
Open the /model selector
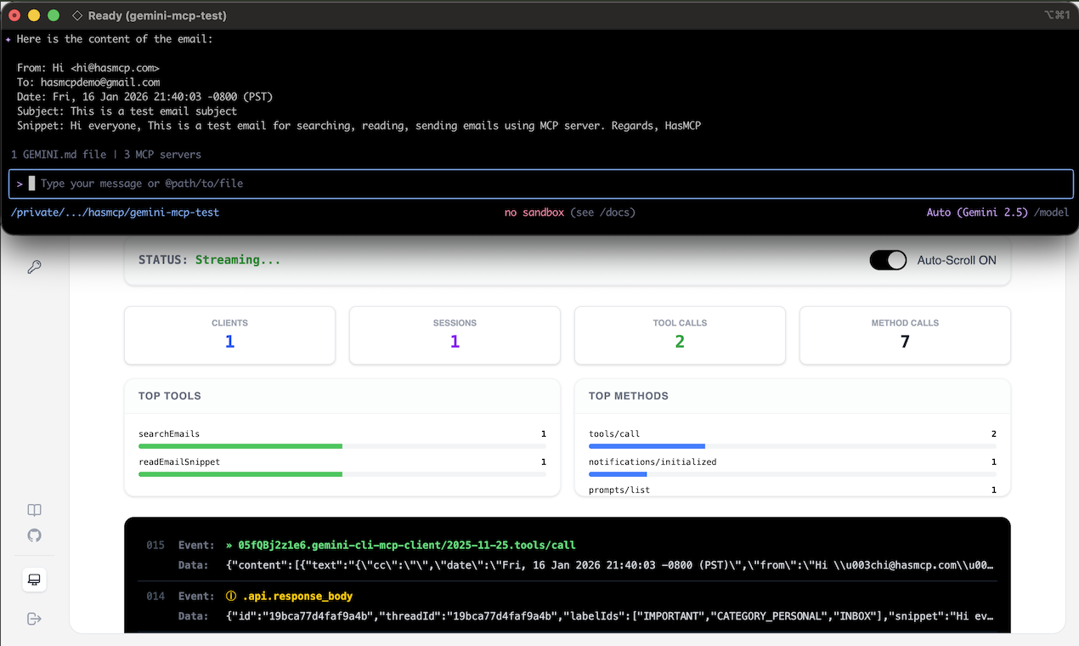(x=1052, y=212)
